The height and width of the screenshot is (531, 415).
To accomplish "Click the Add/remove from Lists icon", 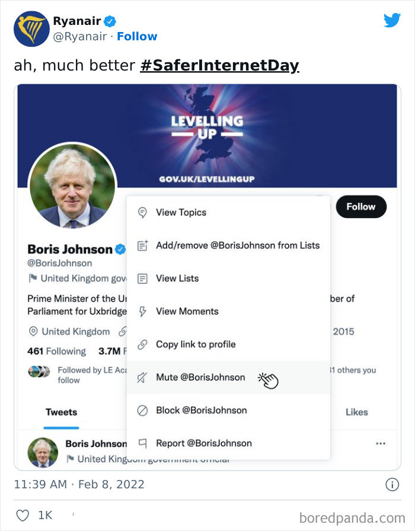I will tap(142, 245).
